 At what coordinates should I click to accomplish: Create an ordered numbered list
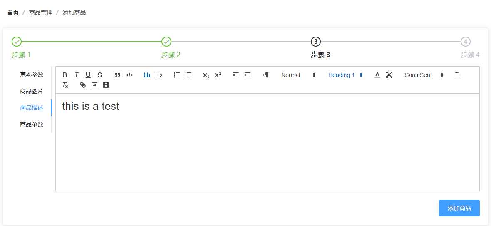click(177, 75)
